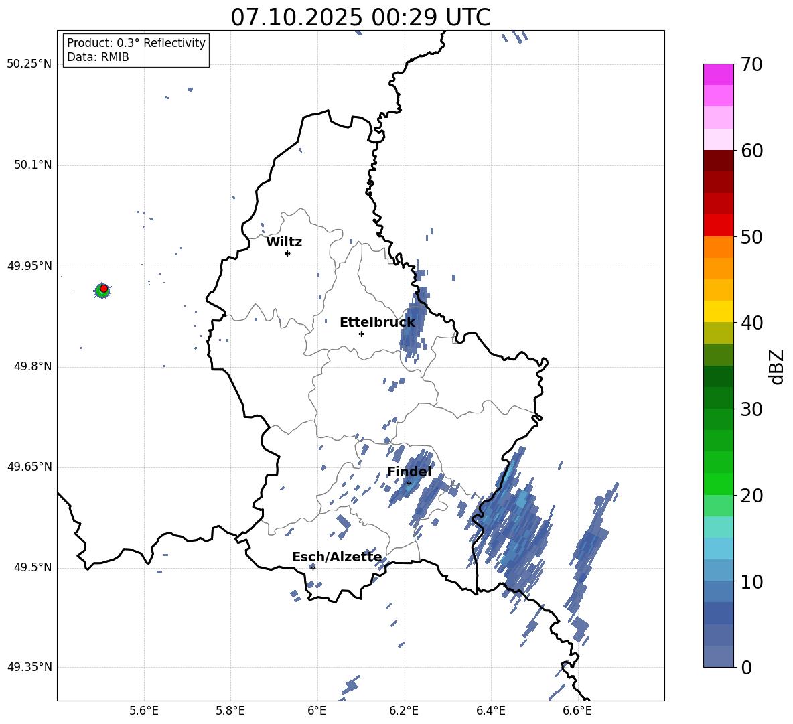
Task: Click the cross marker below Wiltz
Action: click(x=287, y=253)
